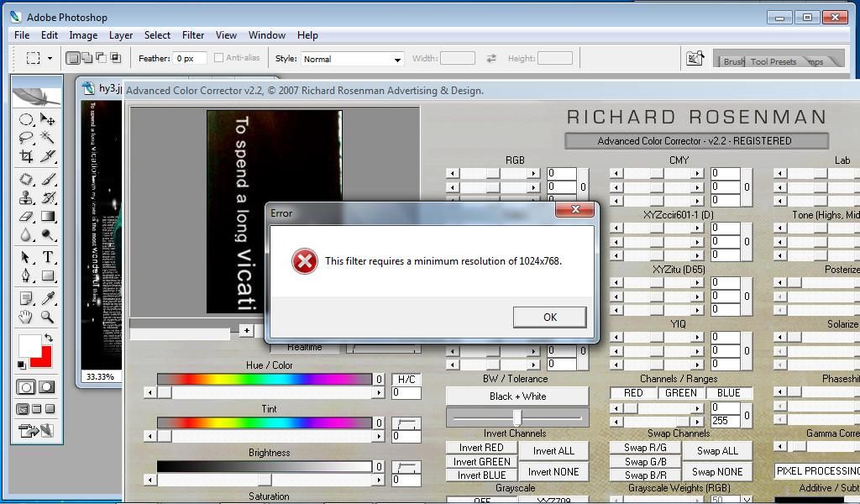Close the Error dialog with X

574,209
